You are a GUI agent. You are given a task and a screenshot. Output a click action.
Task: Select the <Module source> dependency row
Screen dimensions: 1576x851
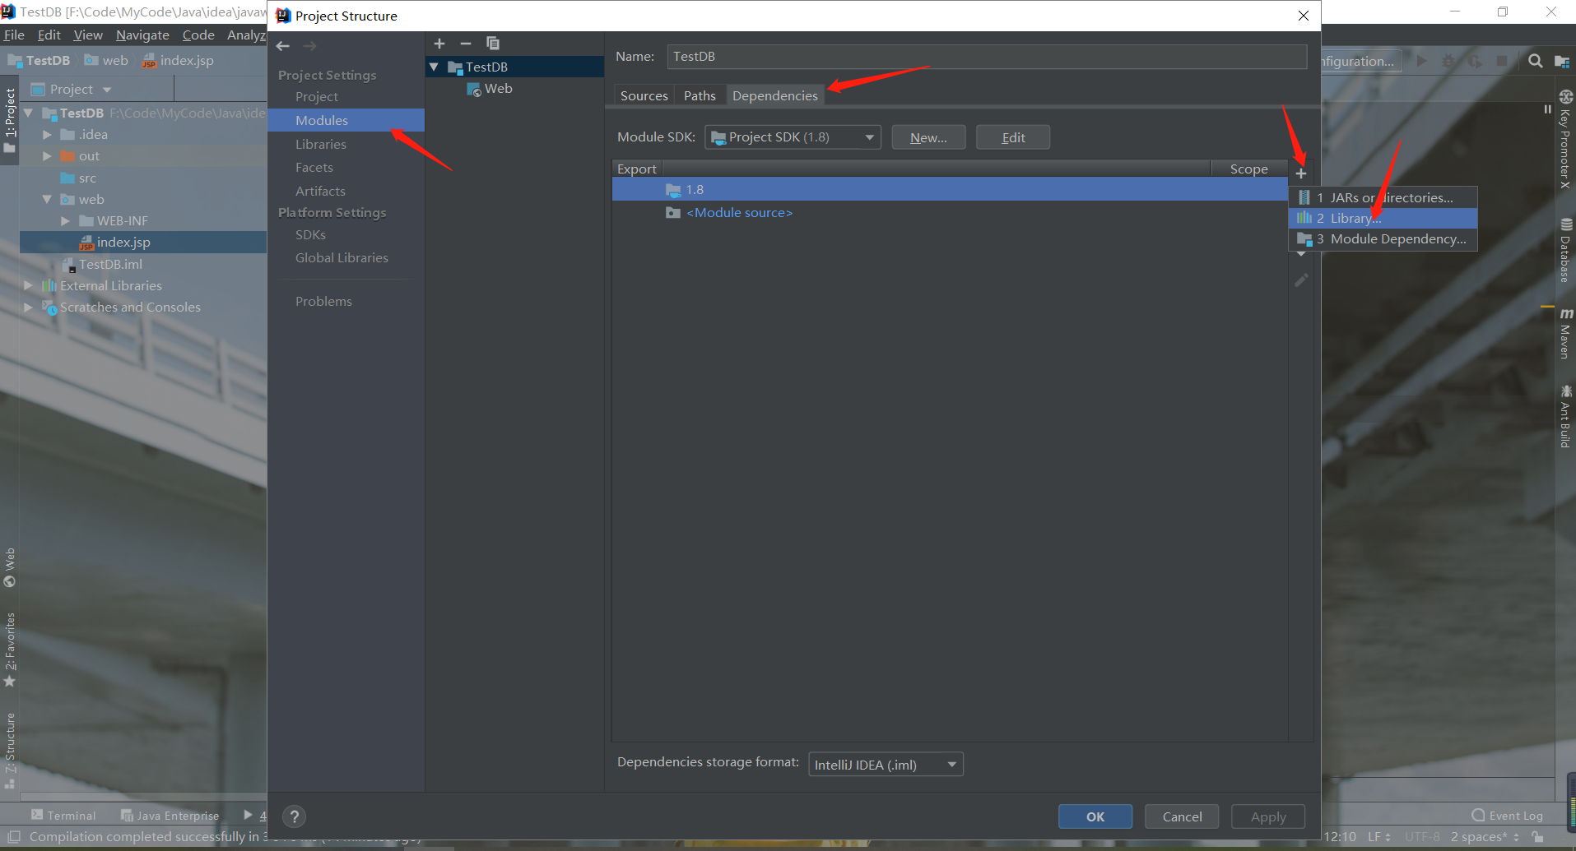(x=950, y=212)
